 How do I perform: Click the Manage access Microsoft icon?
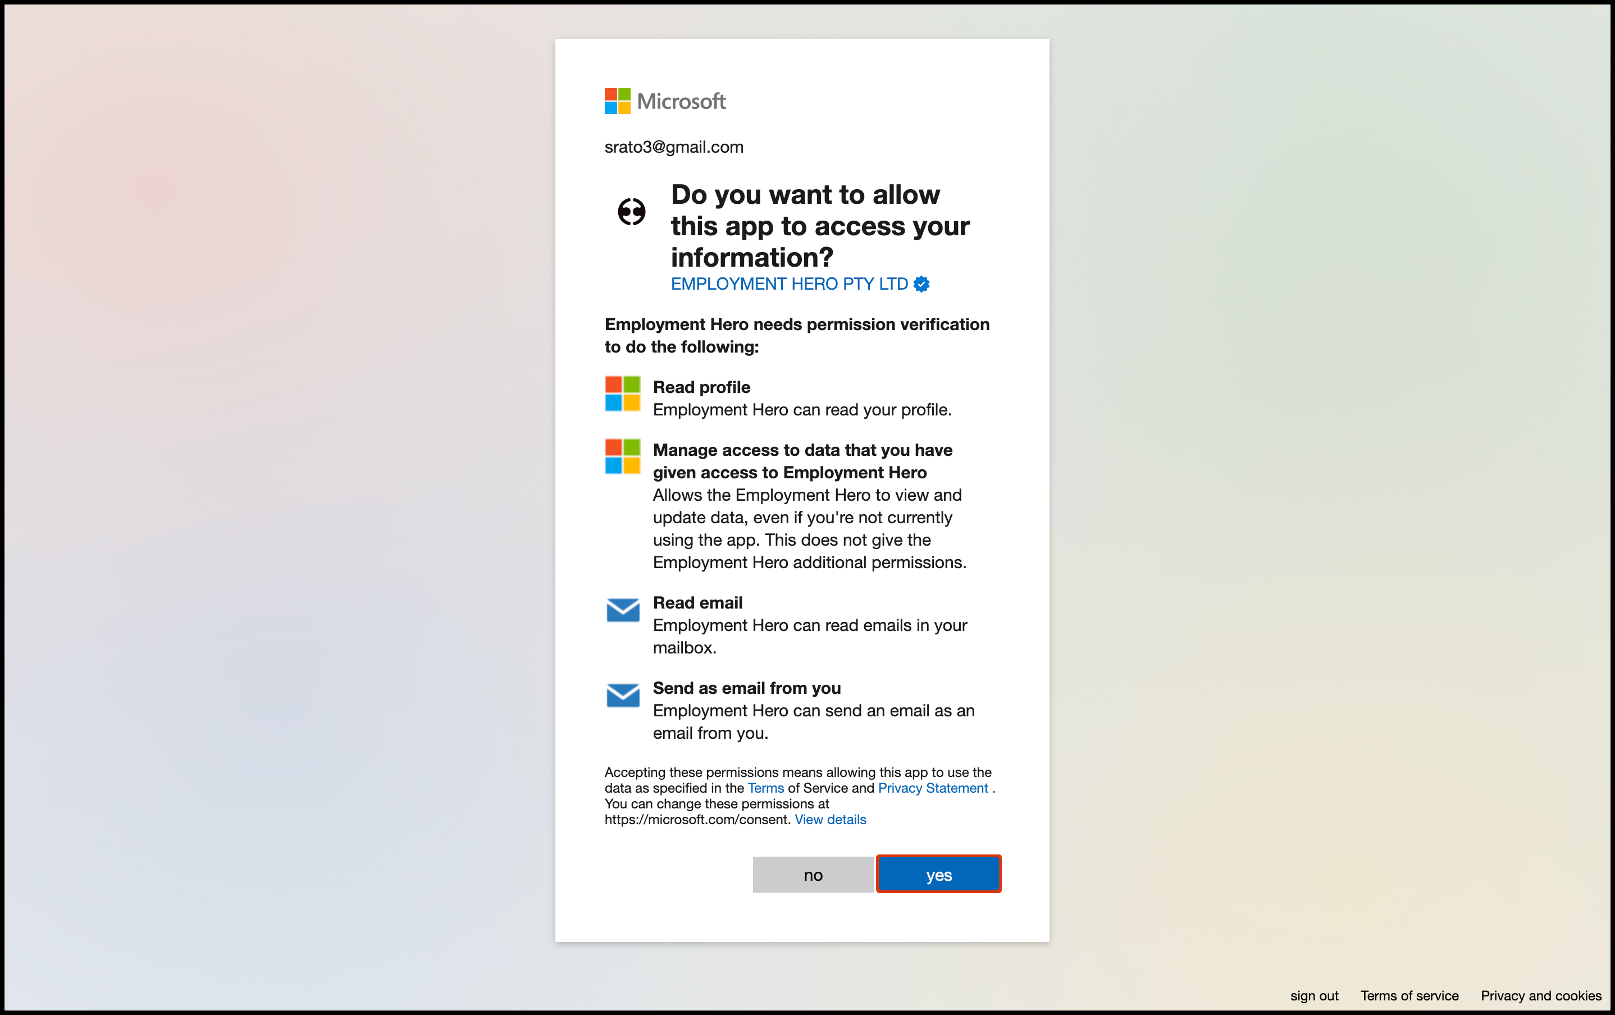tap(622, 456)
